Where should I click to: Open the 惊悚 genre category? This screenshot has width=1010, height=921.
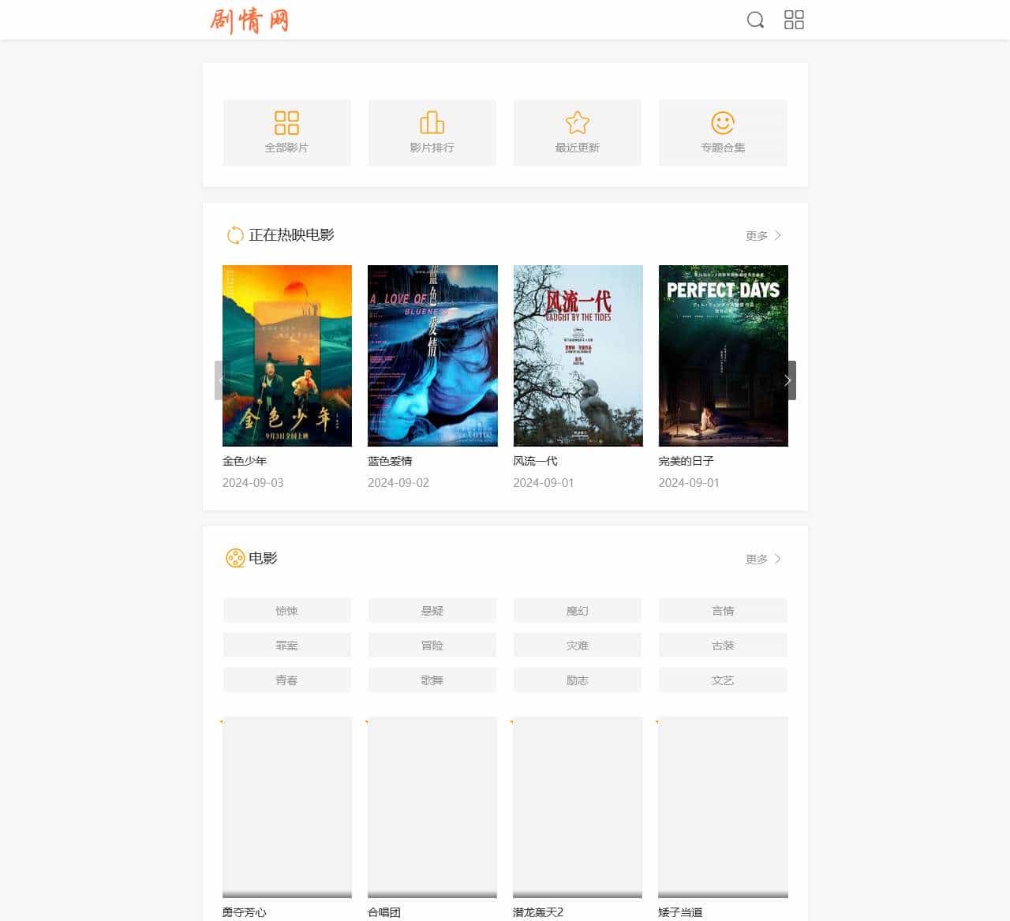286,610
